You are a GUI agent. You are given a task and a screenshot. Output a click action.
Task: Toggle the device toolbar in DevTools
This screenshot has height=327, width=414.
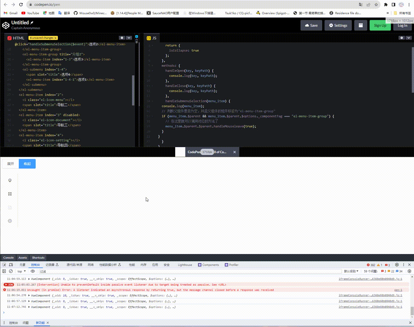11,265
